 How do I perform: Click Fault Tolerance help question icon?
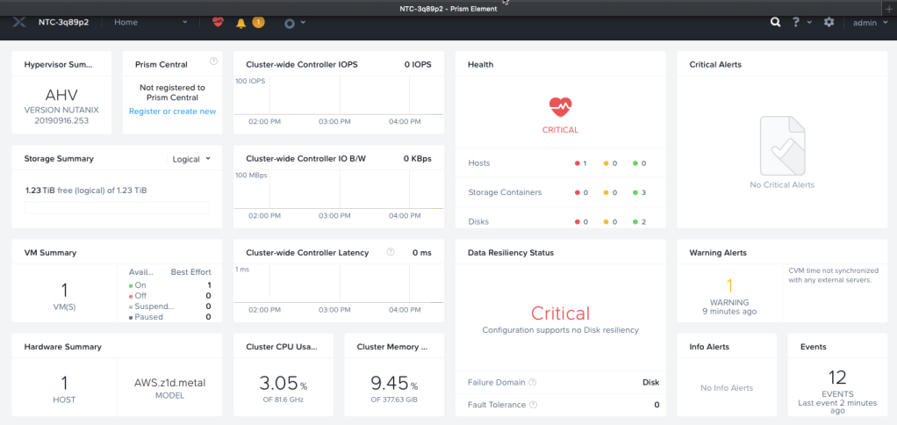pyautogui.click(x=533, y=405)
